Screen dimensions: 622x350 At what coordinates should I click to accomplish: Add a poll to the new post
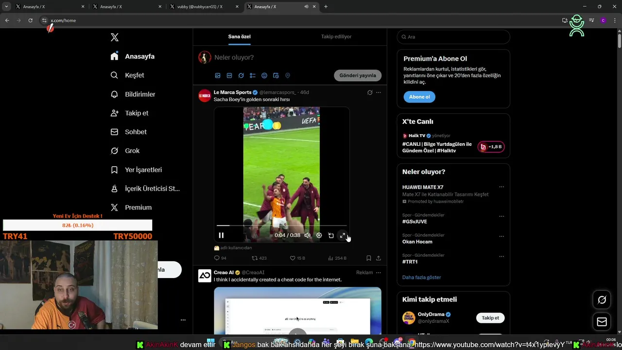(x=253, y=76)
